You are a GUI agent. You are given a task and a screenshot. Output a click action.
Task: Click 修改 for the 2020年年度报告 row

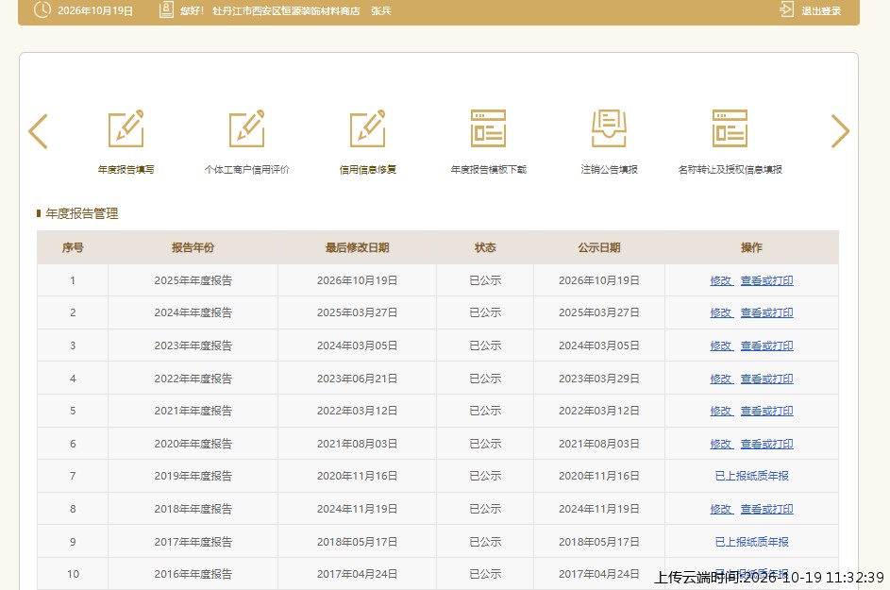(x=721, y=444)
